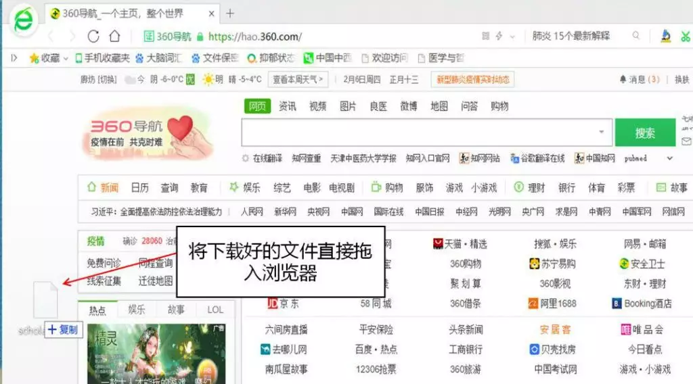Click the forward navigation arrow
The image size is (693, 384).
72,37
